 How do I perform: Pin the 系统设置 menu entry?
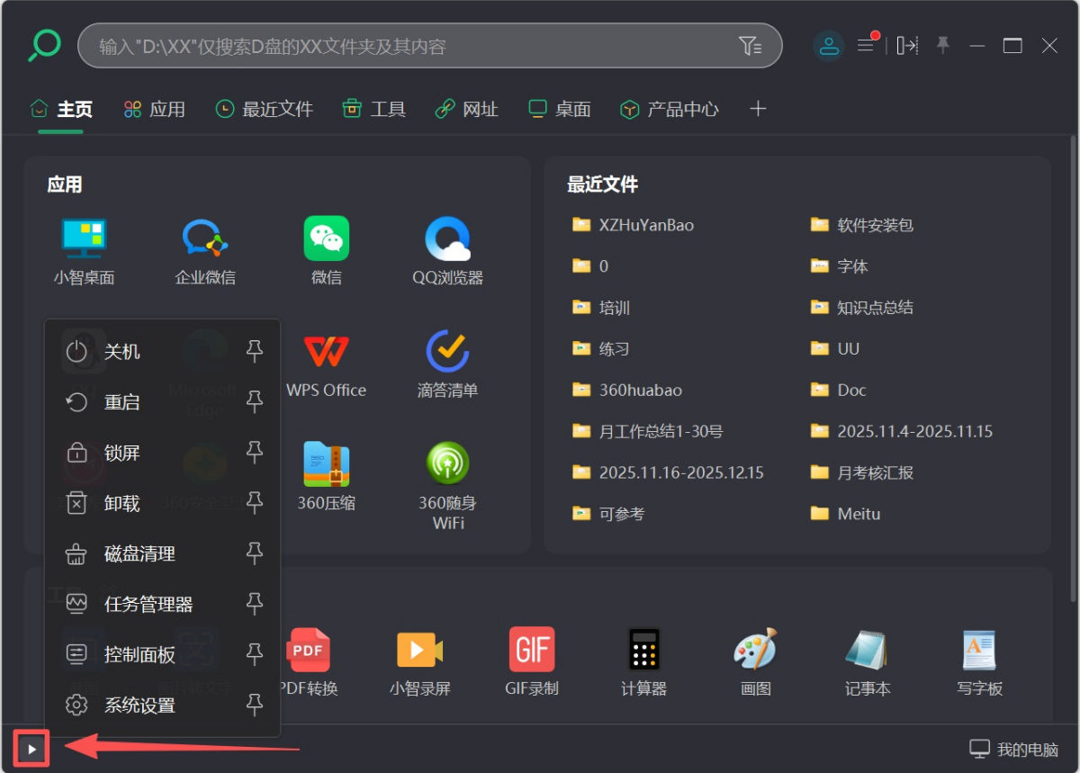255,706
